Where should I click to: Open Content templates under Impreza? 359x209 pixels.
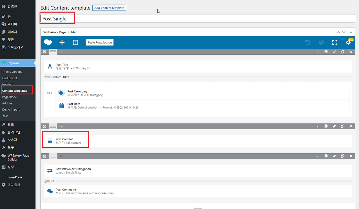click(x=15, y=91)
